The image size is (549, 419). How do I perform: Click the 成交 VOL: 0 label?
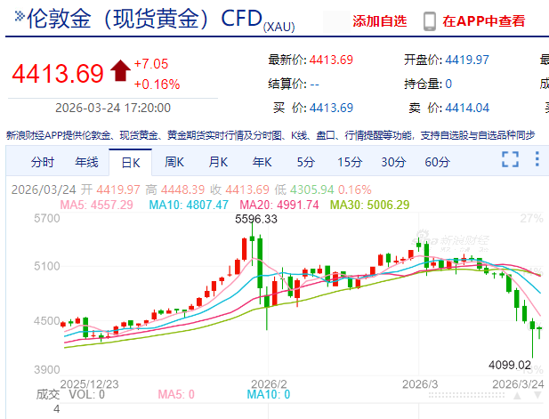pyautogui.click(x=70, y=394)
